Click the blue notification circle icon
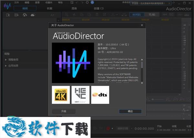The image size is (194, 138). 92,2
